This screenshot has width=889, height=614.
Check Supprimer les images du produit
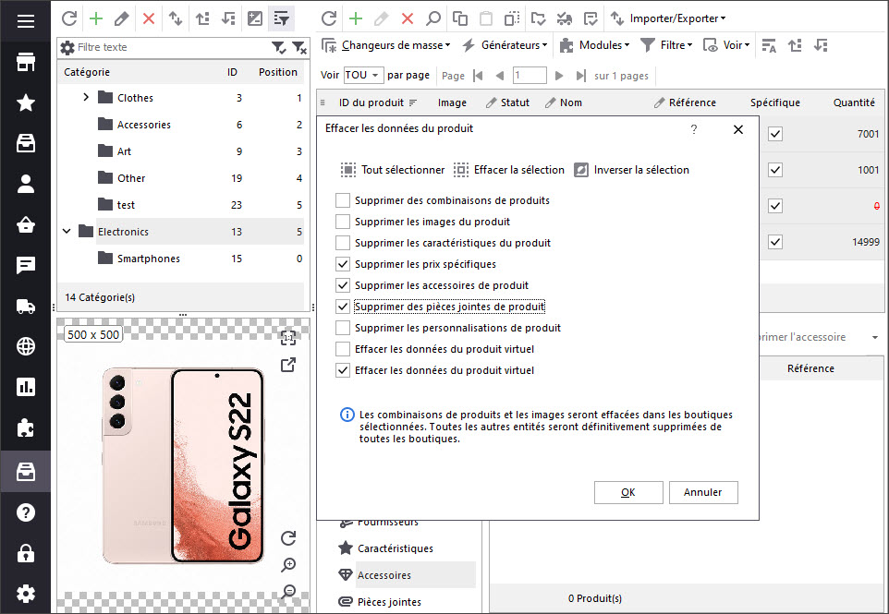[x=343, y=222]
